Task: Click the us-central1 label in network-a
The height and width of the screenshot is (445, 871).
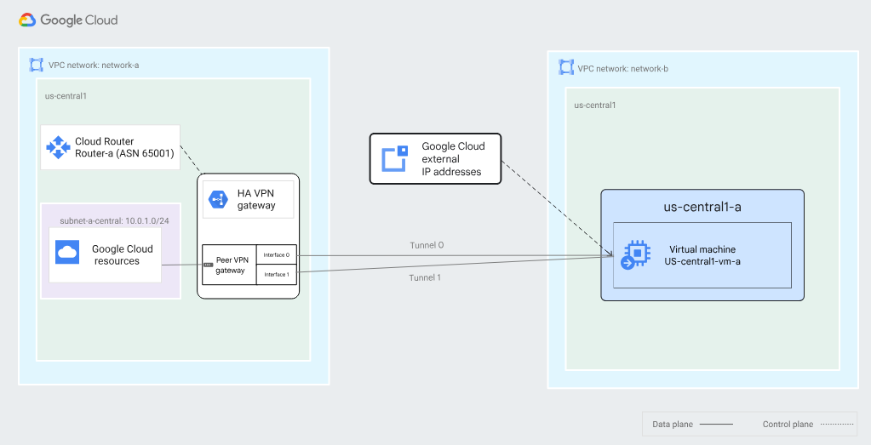Action: tap(66, 96)
